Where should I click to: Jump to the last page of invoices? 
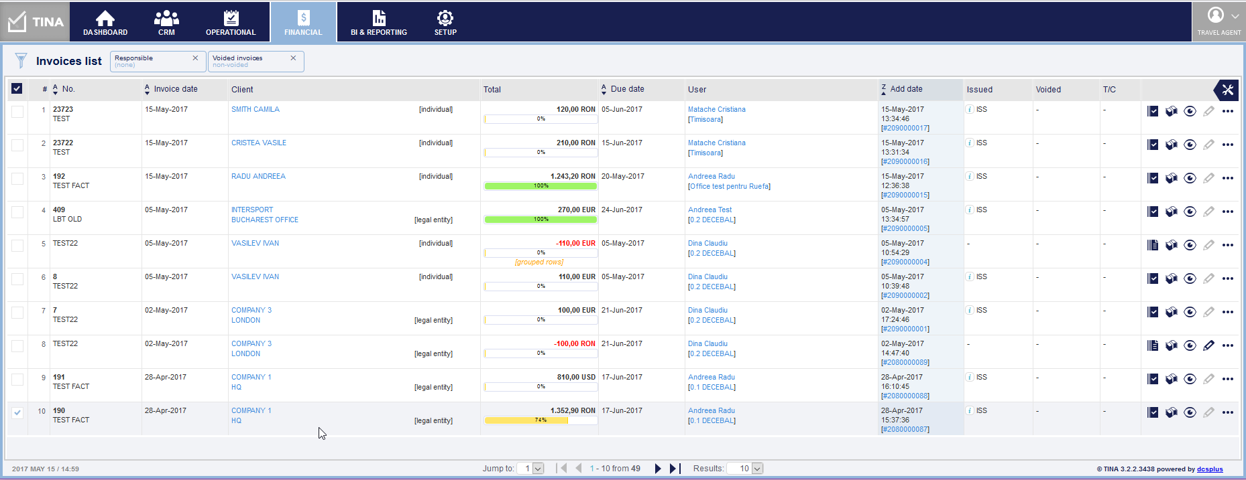coord(675,469)
